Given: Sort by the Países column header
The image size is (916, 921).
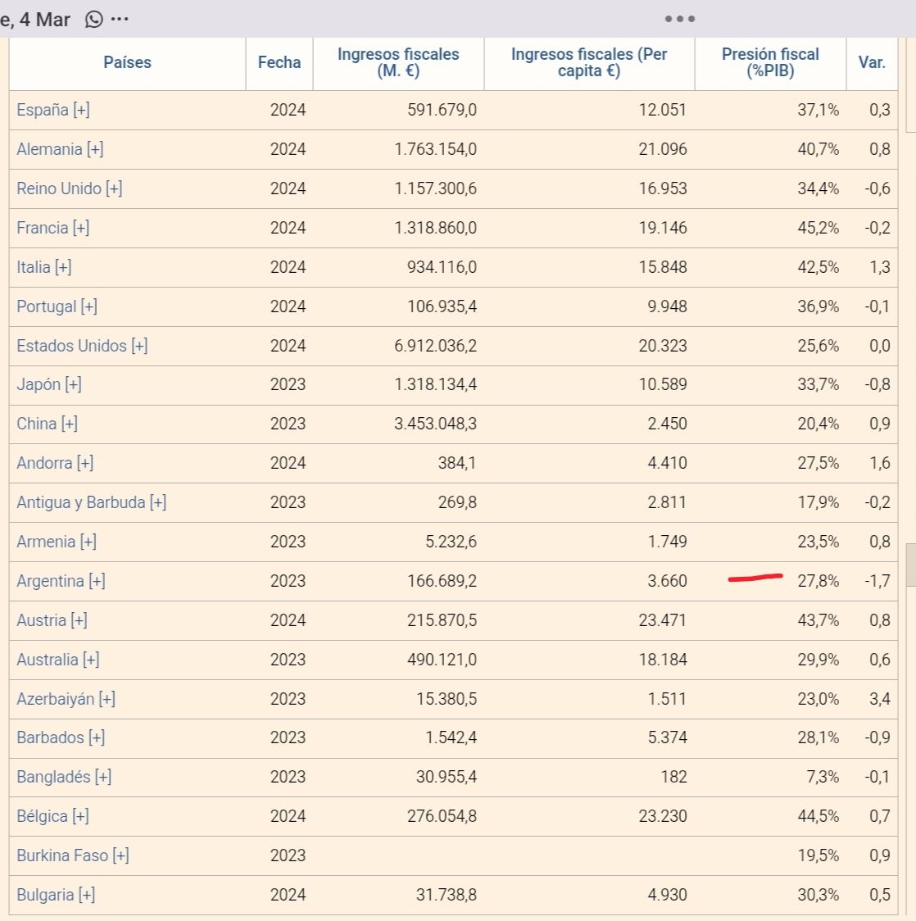Looking at the screenshot, I should click(x=128, y=62).
